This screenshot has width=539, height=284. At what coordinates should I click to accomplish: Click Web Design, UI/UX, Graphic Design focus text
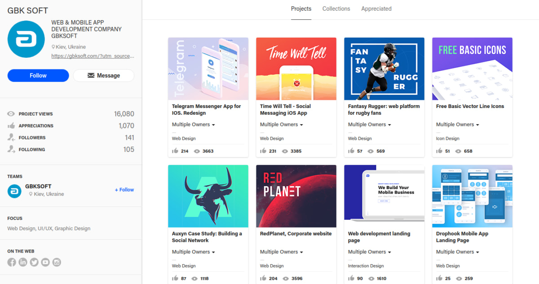[x=49, y=228]
